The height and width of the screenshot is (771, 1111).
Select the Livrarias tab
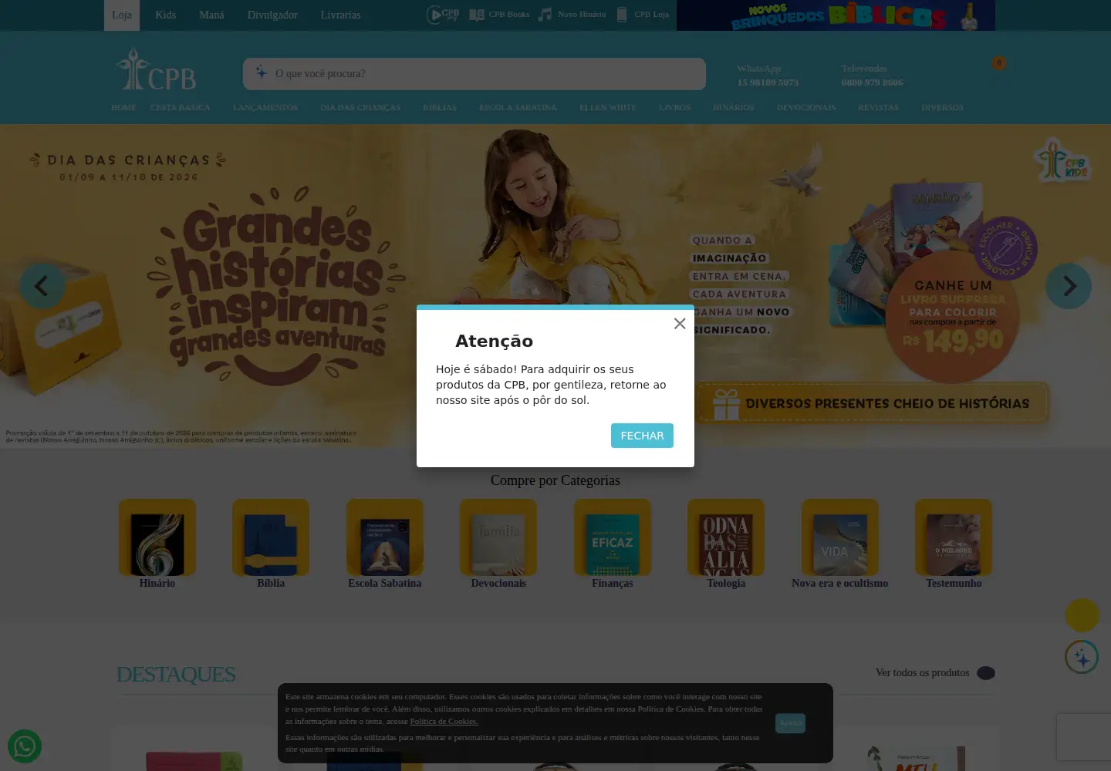pyautogui.click(x=340, y=15)
